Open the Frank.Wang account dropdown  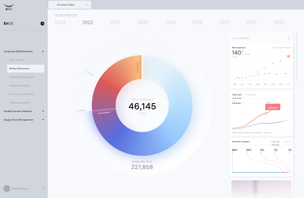click(x=28, y=189)
